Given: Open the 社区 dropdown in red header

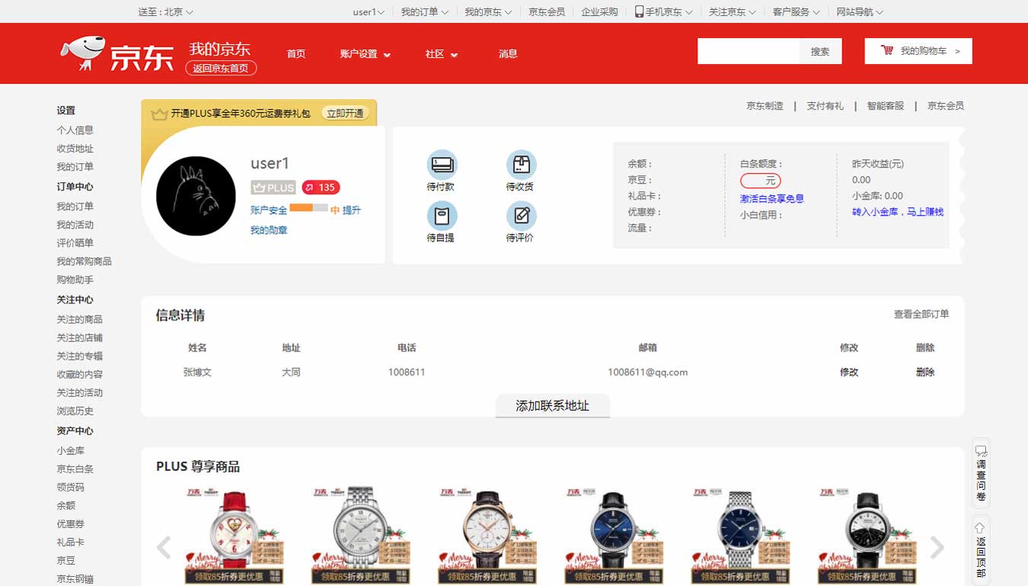Looking at the screenshot, I should coord(442,54).
